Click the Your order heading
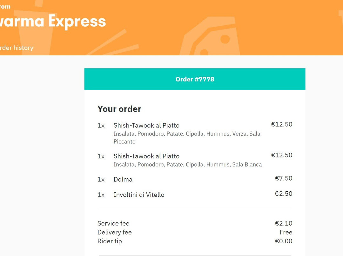 [119, 109]
